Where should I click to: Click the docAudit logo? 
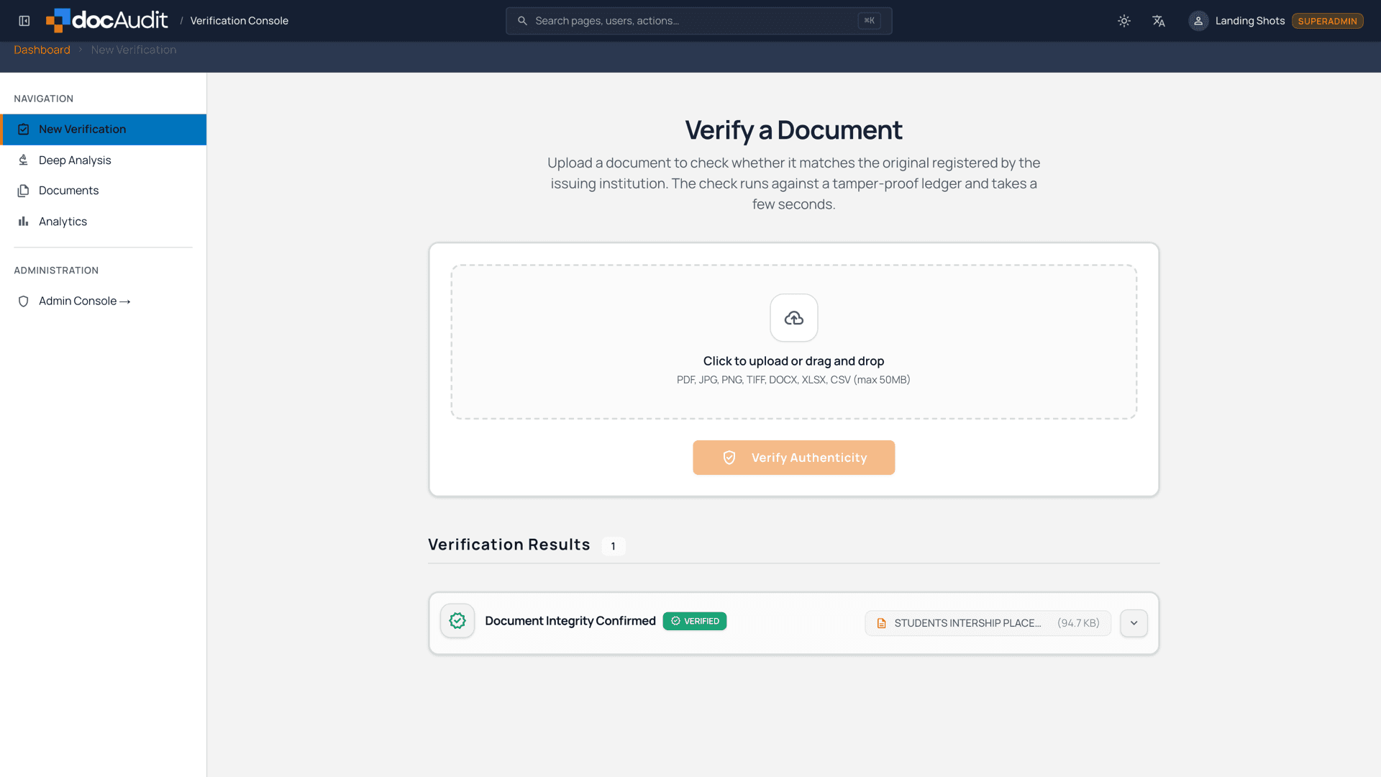[106, 20]
